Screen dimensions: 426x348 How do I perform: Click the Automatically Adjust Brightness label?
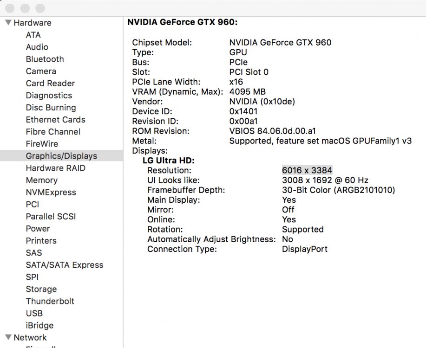[211, 239]
